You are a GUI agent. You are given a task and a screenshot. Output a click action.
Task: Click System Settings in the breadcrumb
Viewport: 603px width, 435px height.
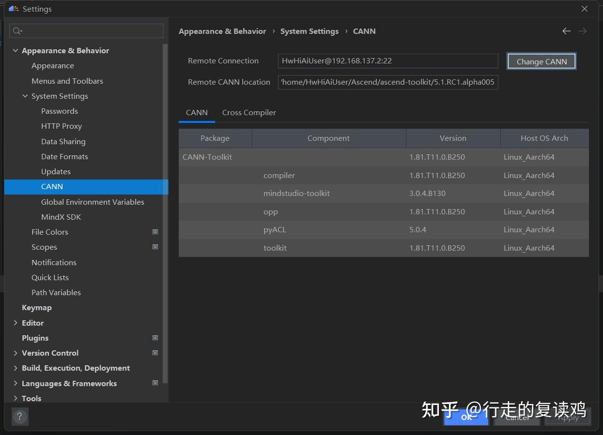point(309,31)
